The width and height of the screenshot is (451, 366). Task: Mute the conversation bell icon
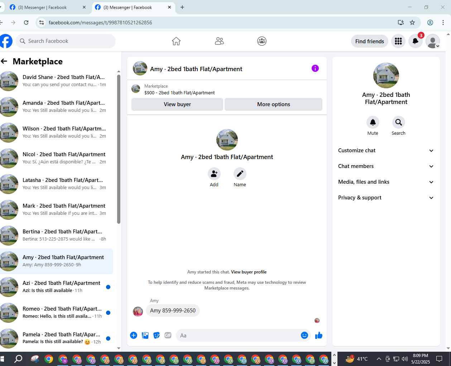(x=373, y=122)
